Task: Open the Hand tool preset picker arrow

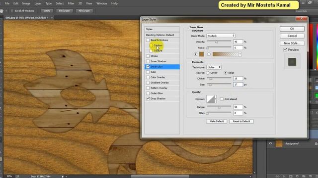Action: tap(6, 11)
